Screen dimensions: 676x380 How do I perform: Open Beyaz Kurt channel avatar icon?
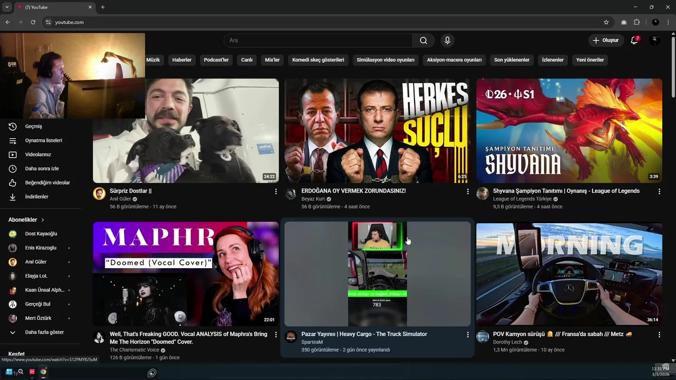click(x=291, y=194)
